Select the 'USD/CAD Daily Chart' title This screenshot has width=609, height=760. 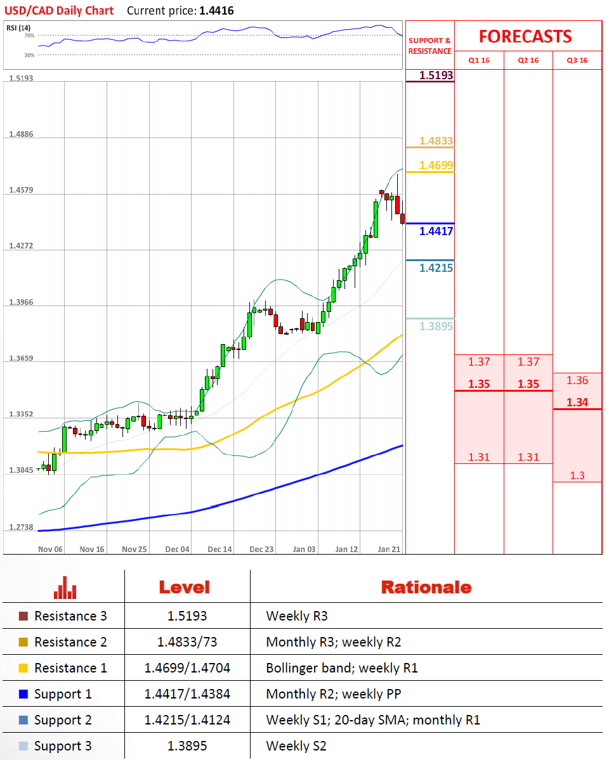tap(59, 11)
